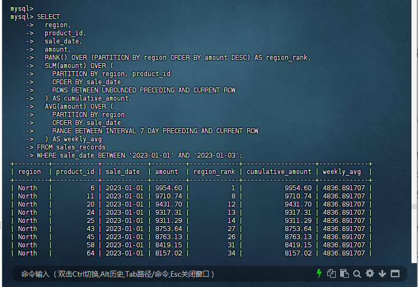Viewport: 418px width, 287px height.
Task: Click North region cell in product 25 row
Action: coord(27,221)
